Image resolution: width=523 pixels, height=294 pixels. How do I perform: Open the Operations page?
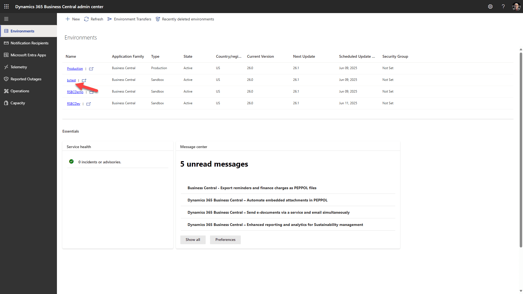click(20, 91)
